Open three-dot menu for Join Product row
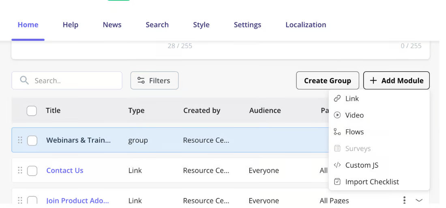Screen dimensions: 446x208 coord(404,200)
